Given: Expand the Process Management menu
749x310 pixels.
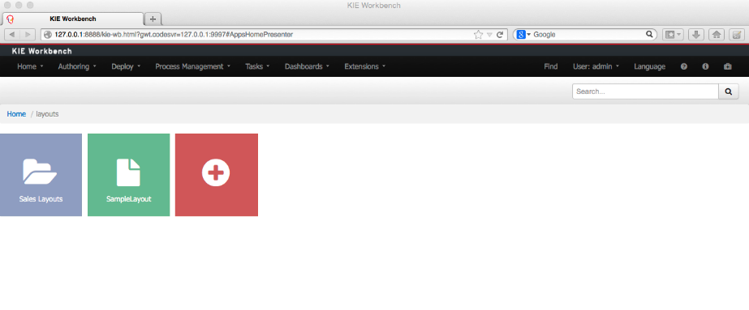Looking at the screenshot, I should (192, 66).
